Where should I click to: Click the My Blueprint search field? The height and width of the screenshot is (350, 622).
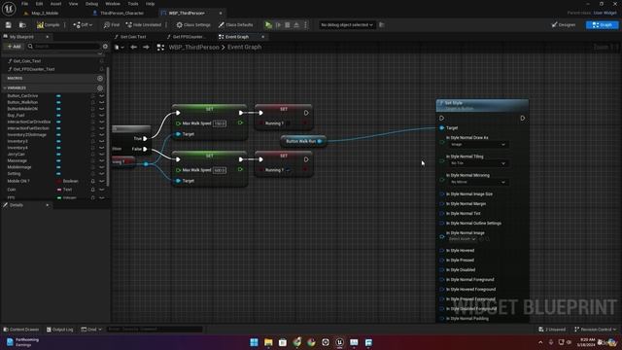coord(63,47)
